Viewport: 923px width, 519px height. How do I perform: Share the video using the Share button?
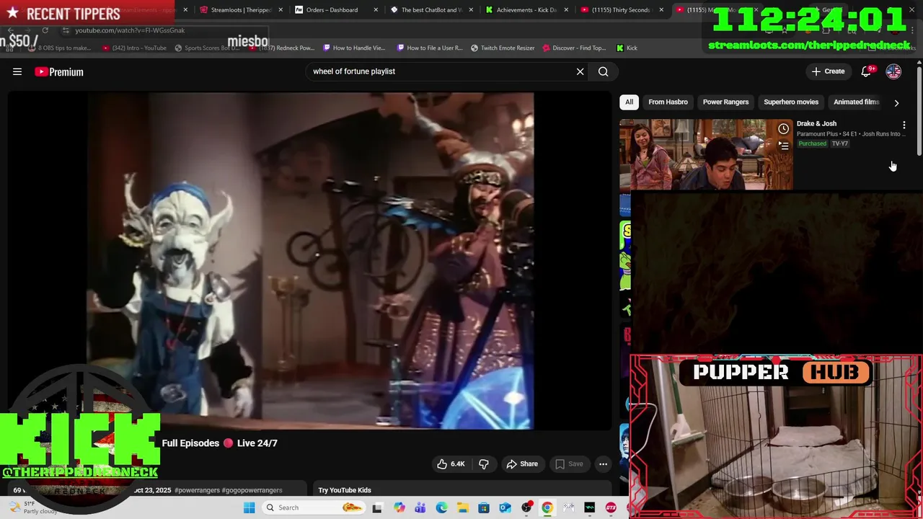coord(522,464)
